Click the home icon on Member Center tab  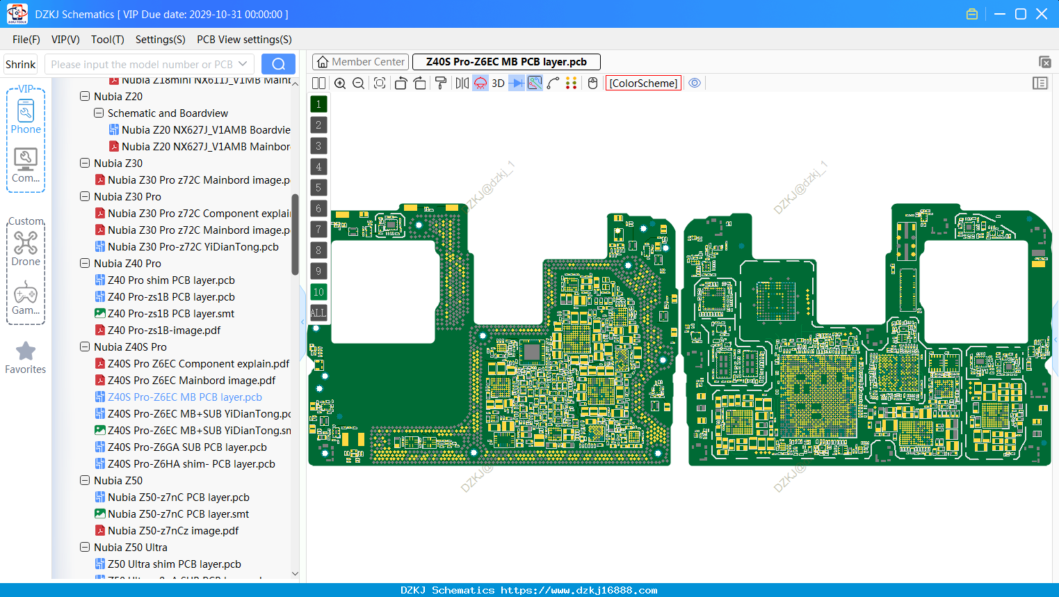coord(323,62)
